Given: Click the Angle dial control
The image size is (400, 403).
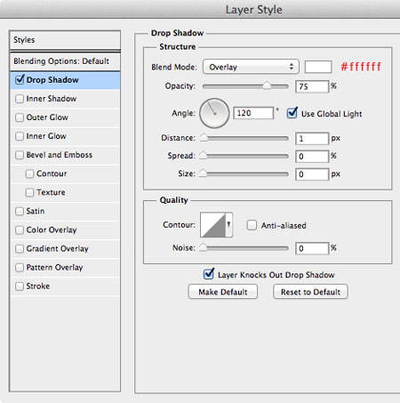Looking at the screenshot, I should (214, 113).
